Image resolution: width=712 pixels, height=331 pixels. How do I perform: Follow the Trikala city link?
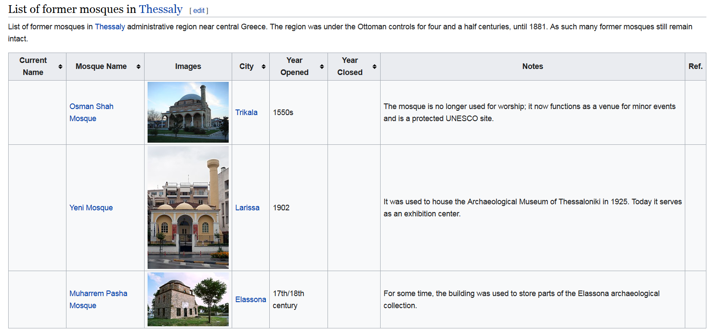tap(246, 112)
